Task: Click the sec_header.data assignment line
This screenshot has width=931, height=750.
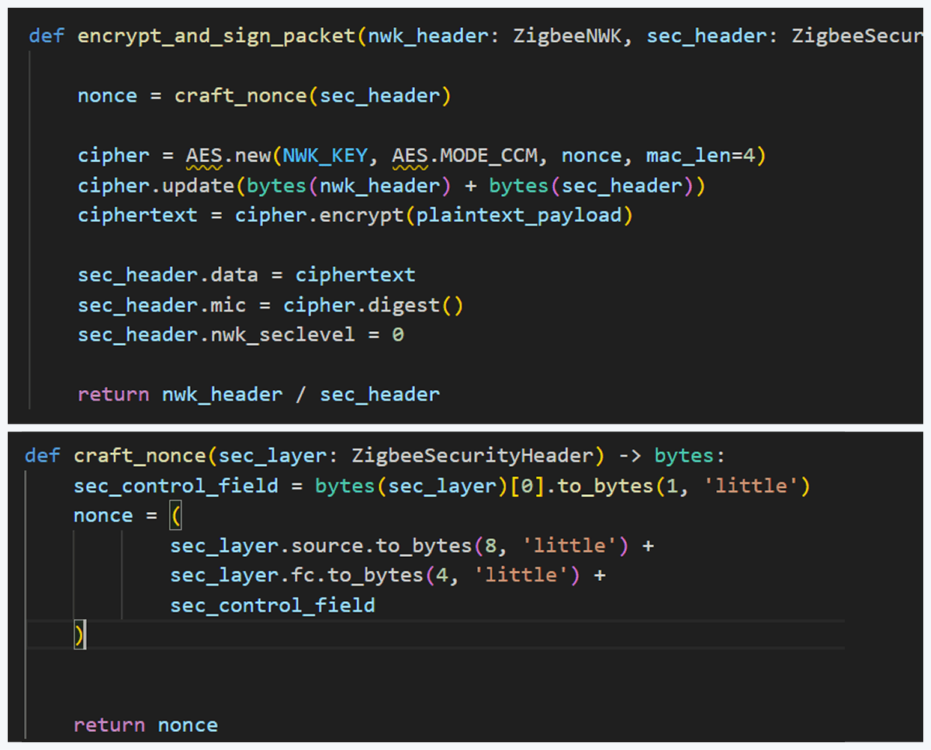Action: click(x=246, y=275)
